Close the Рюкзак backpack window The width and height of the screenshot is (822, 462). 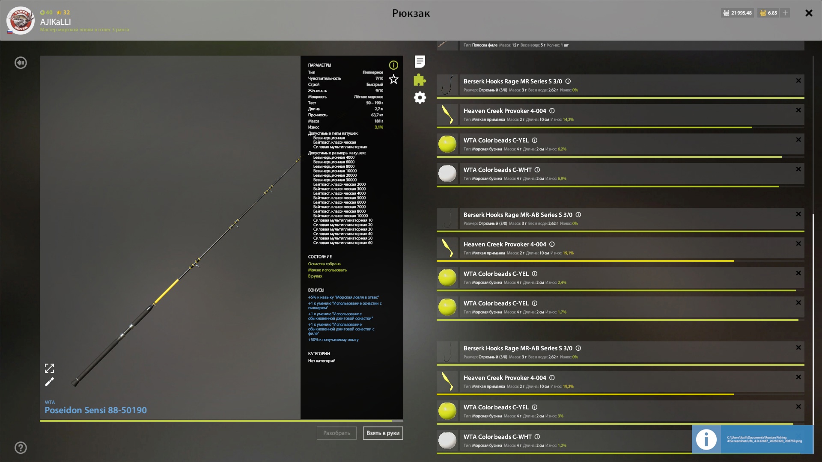[809, 13]
